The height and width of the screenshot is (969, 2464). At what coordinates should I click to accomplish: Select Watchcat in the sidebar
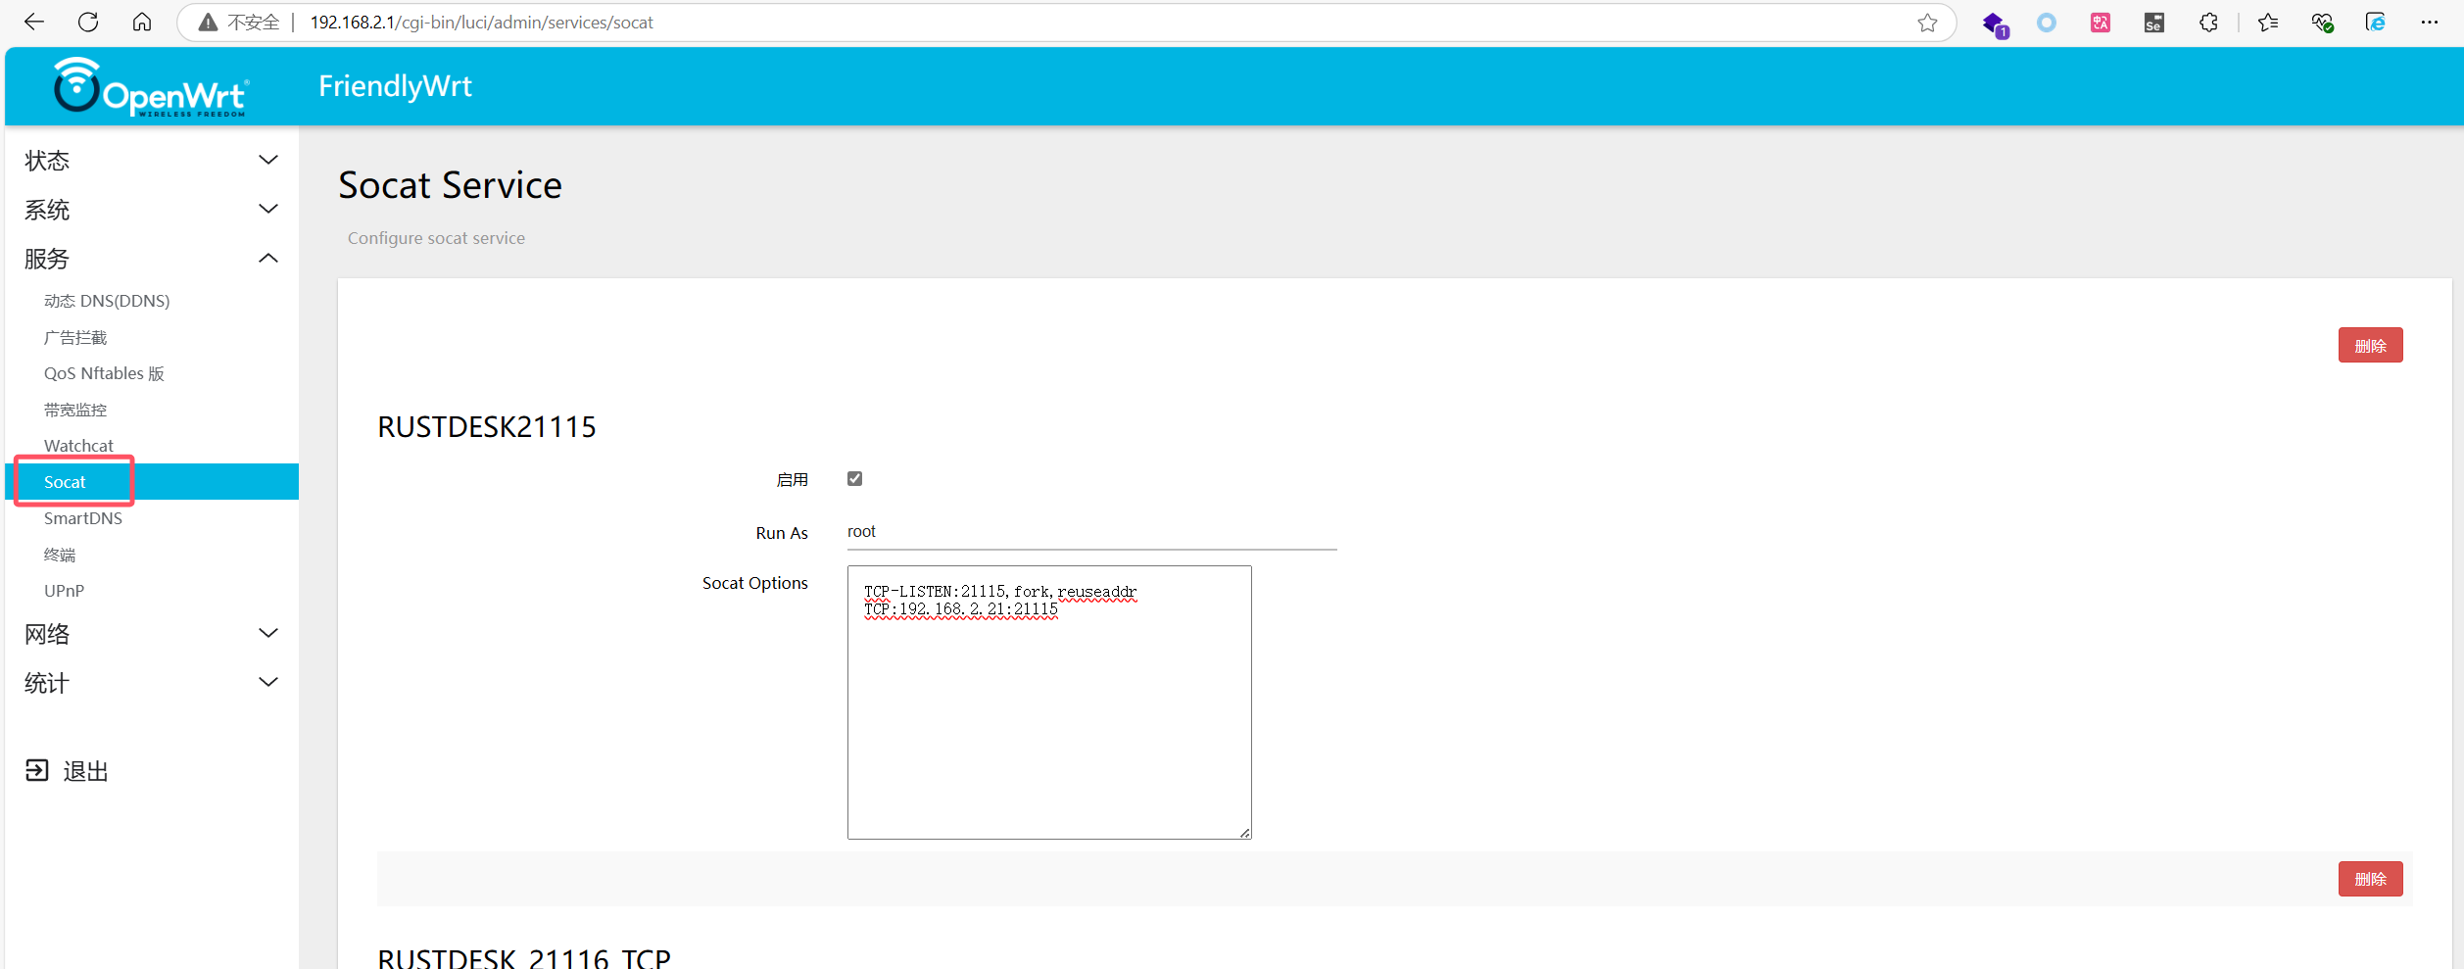pyautogui.click(x=78, y=445)
